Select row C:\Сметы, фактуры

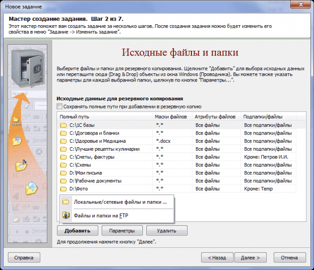(x=177, y=157)
